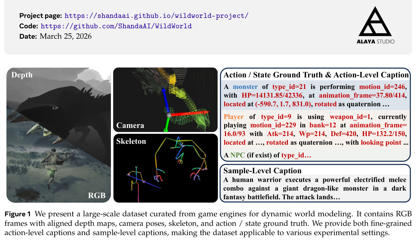Click the "Figure 1" caption label
The height and width of the screenshot is (242, 417).
point(18,214)
